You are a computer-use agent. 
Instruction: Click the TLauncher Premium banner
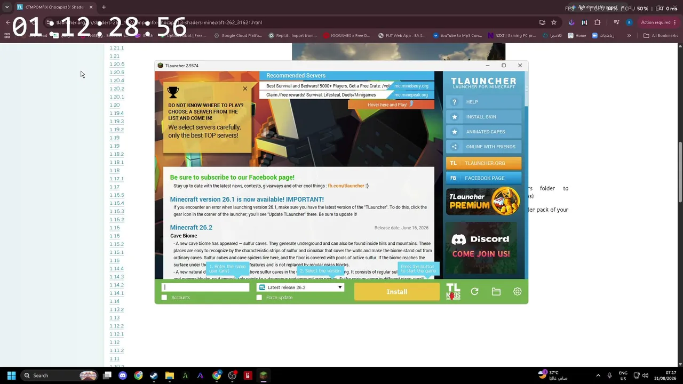(483, 201)
